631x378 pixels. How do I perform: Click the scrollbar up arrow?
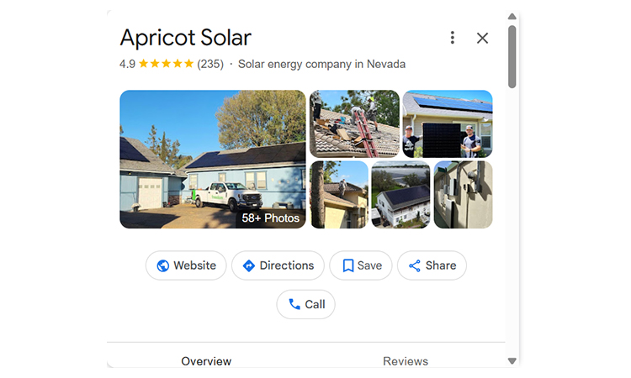click(512, 16)
